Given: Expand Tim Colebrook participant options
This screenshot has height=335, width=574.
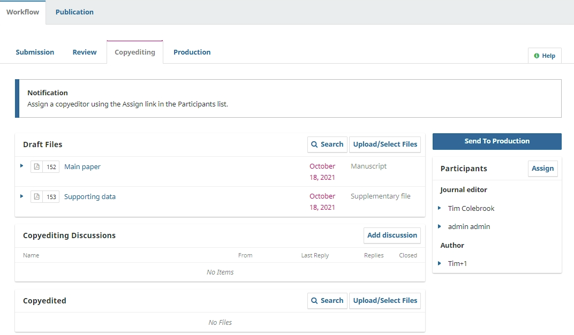Looking at the screenshot, I should click(440, 208).
